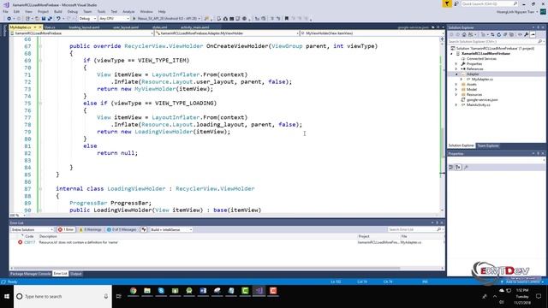548x308 pixels.
Task: Switch to the Package Manager Console tab
Action: tap(31, 274)
